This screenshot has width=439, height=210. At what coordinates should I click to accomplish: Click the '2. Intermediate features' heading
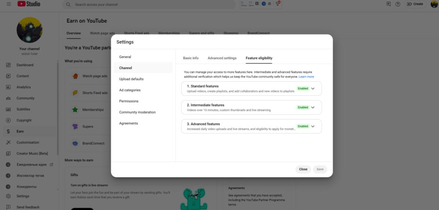coord(206,105)
